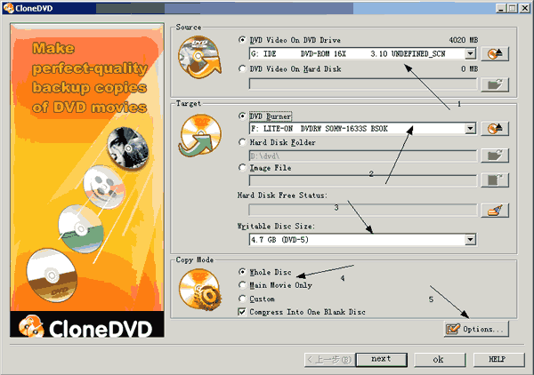Viewport: 534px width, 375px height.
Task: Click the Copy Mode gear disc icon
Action: coord(200,290)
